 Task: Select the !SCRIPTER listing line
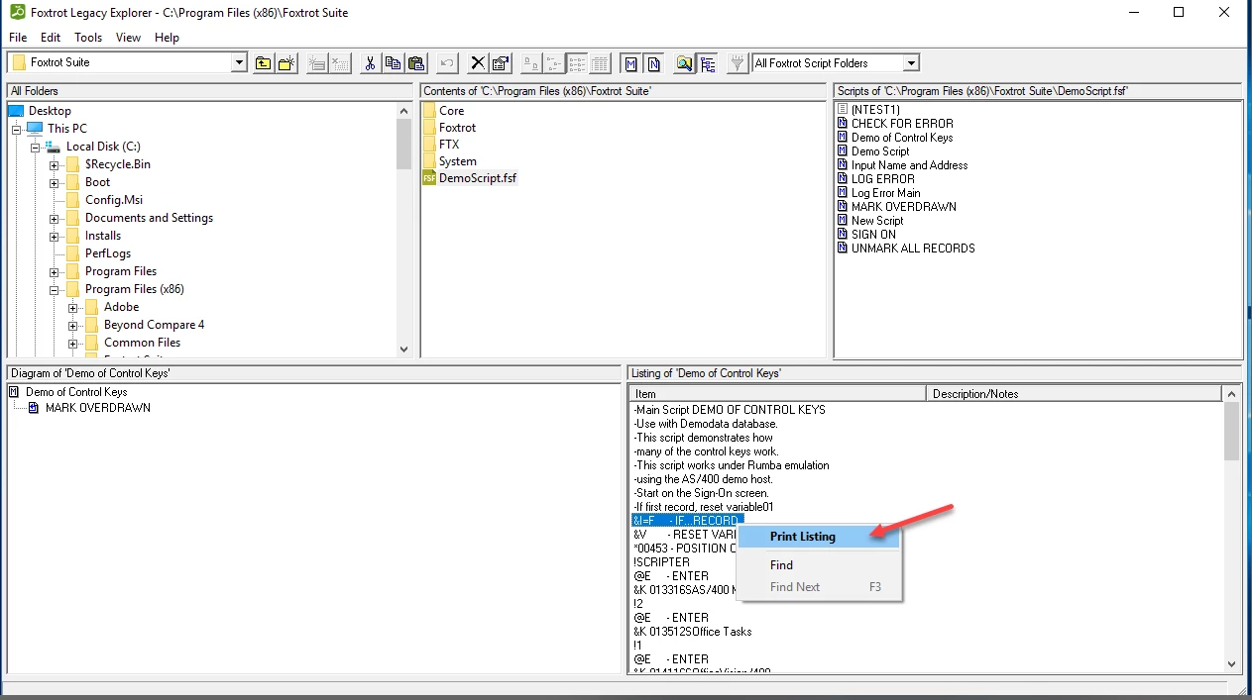(661, 562)
